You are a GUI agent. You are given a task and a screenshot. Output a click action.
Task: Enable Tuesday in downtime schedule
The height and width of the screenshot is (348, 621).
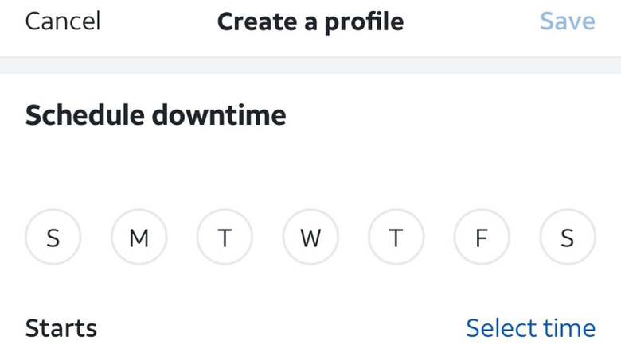click(225, 237)
